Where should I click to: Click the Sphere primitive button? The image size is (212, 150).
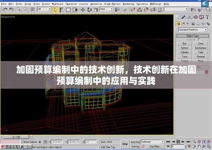coord(184,48)
